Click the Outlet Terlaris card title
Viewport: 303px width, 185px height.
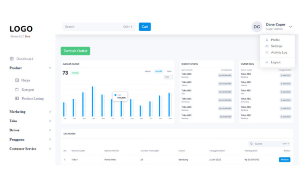click(189, 64)
